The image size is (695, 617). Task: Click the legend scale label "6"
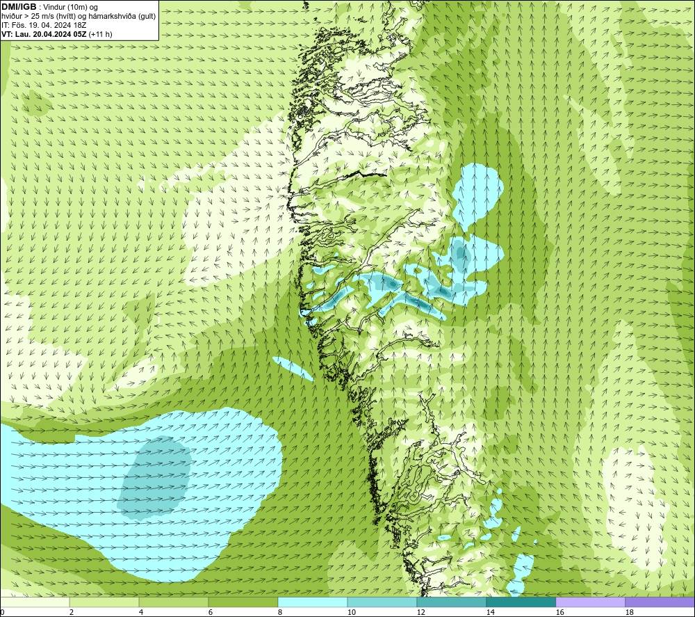(211, 613)
